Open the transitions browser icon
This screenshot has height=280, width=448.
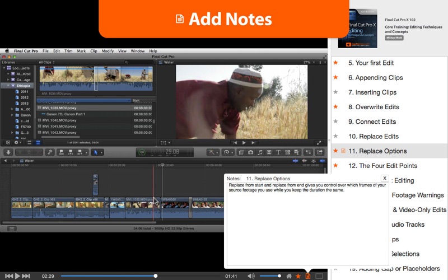pos(269,152)
